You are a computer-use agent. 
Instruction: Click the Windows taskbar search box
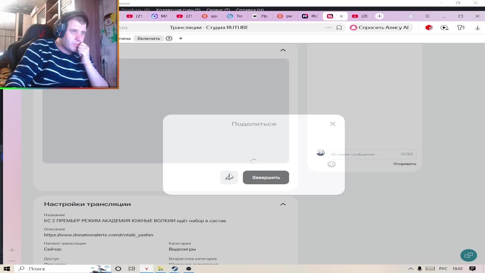click(64, 268)
